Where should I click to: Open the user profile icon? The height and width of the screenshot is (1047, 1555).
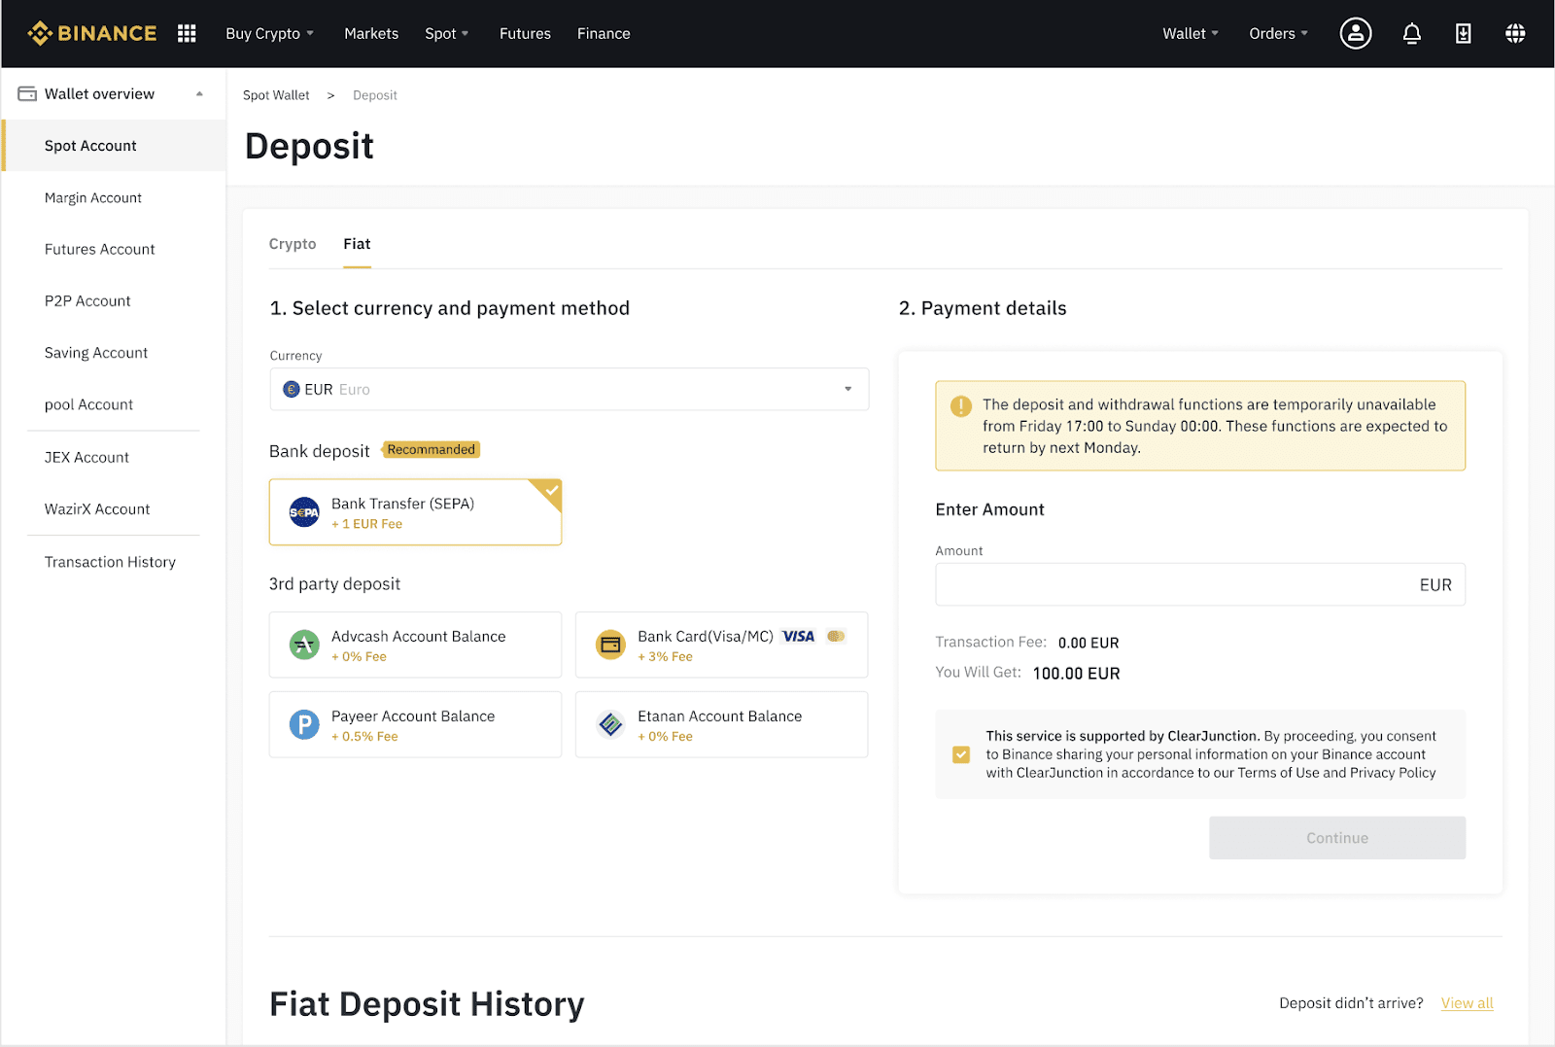(1356, 33)
